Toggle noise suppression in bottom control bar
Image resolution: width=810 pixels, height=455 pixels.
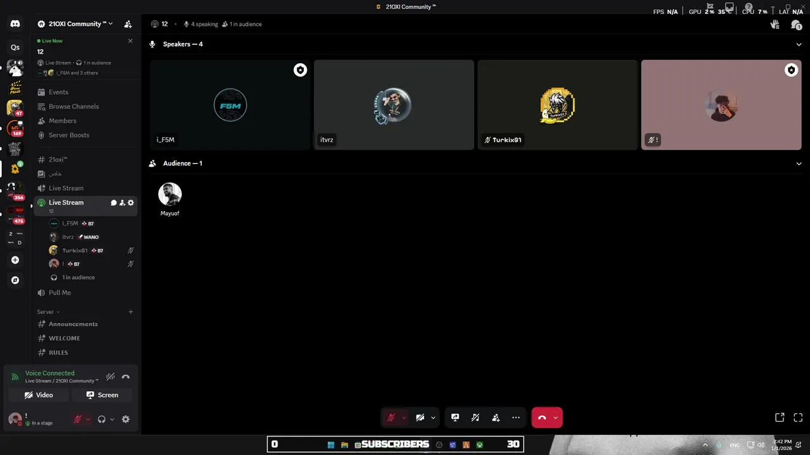(475, 418)
